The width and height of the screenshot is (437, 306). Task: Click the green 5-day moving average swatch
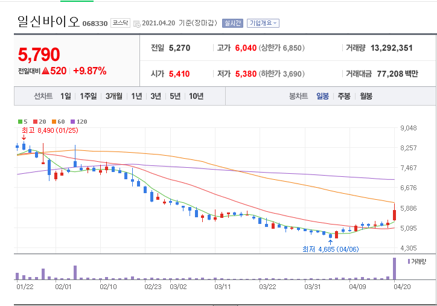coord(20,121)
